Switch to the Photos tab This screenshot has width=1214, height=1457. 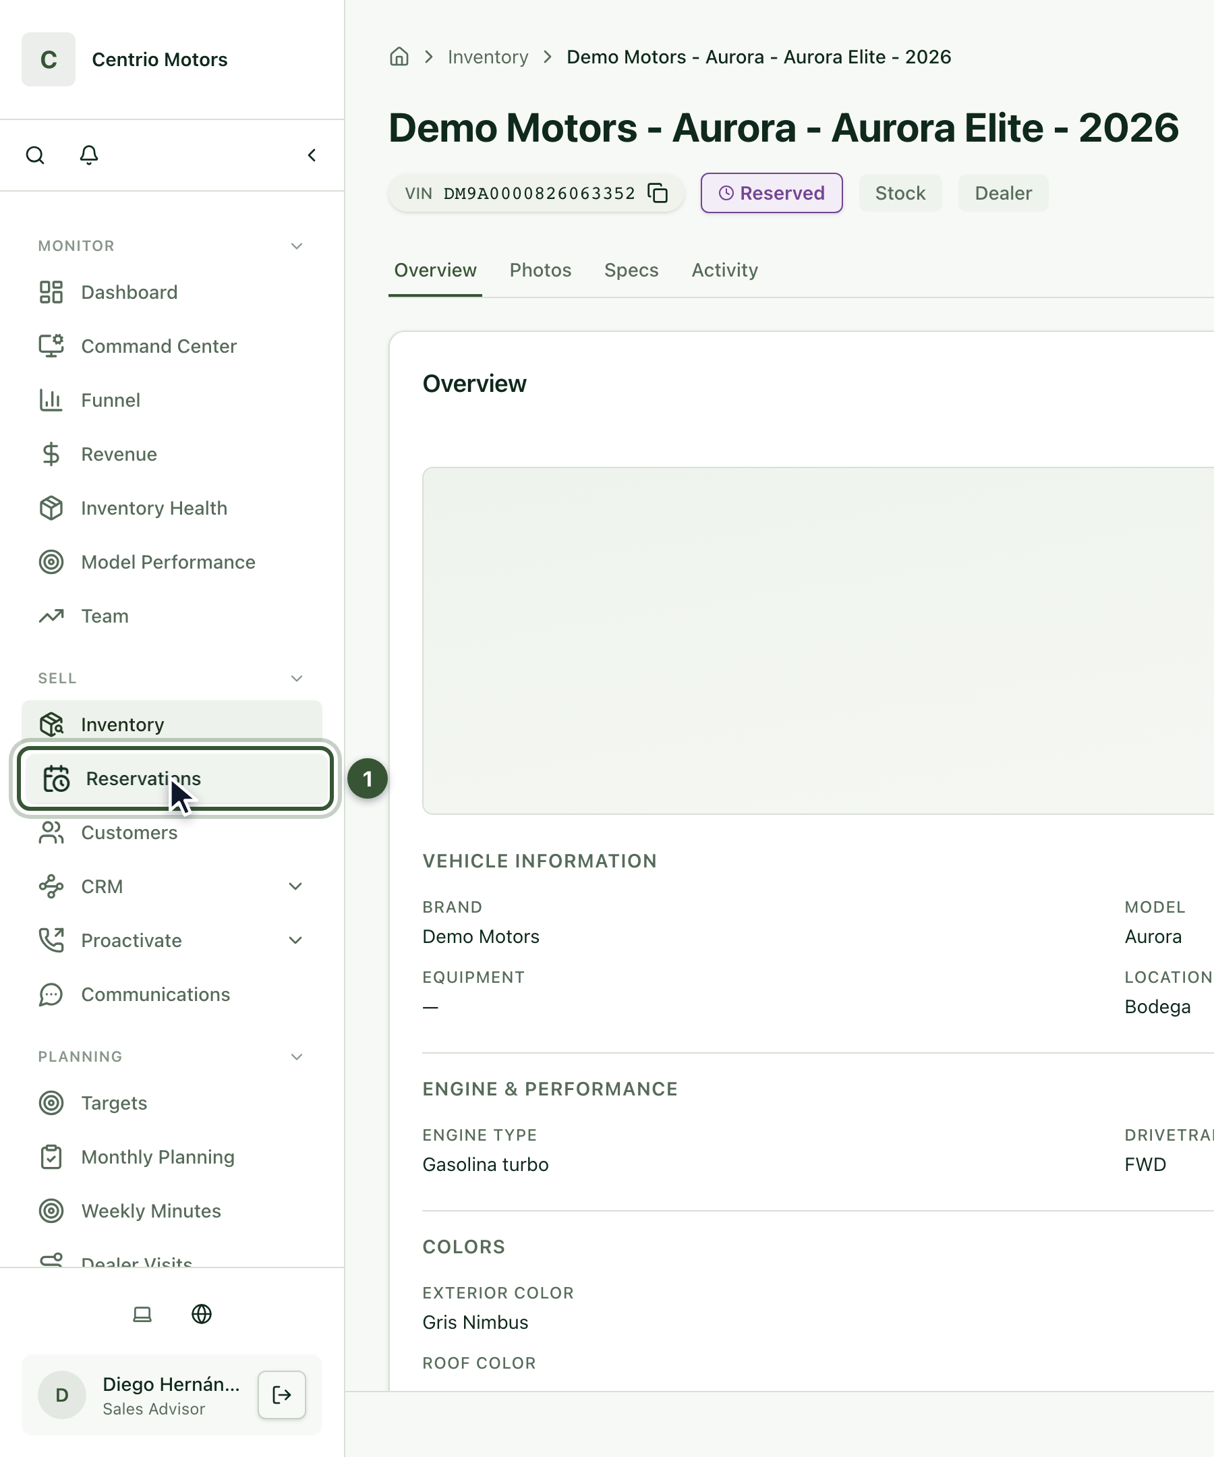tap(540, 270)
